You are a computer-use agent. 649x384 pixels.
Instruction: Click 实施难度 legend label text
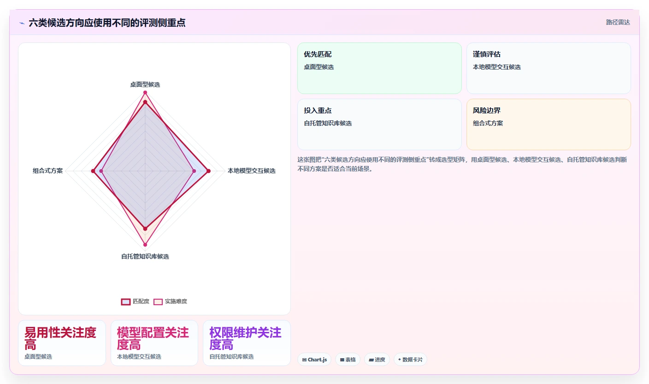176,301
